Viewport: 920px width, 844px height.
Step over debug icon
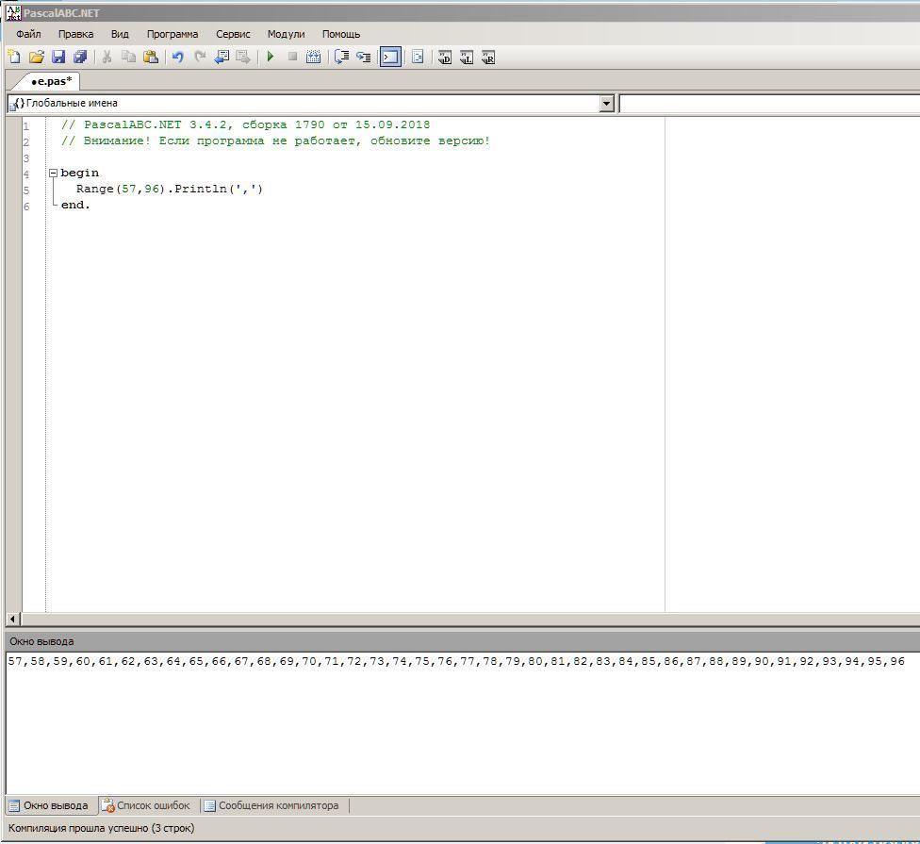[x=341, y=57]
